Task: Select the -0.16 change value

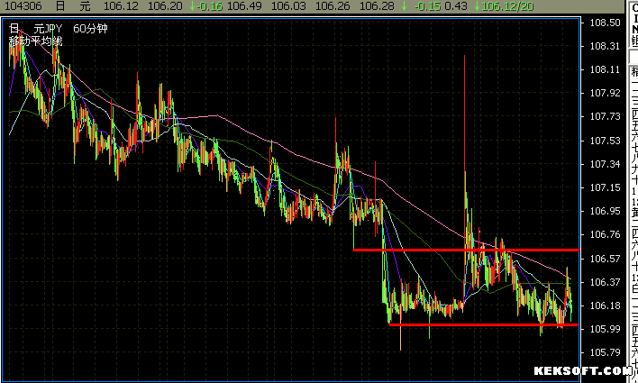Action: click(x=210, y=6)
